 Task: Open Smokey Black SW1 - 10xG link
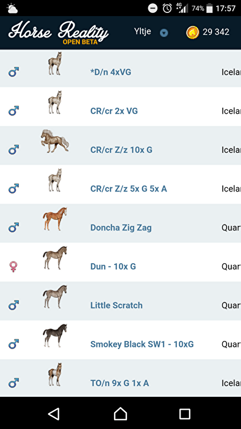(142, 344)
